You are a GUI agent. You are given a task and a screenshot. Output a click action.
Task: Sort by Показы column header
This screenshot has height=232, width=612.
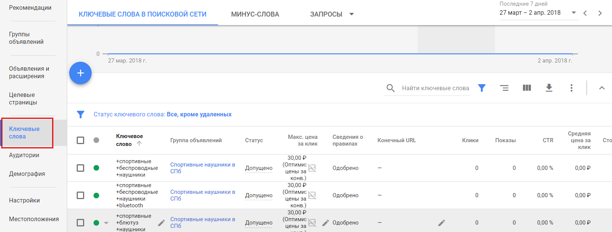pos(505,140)
